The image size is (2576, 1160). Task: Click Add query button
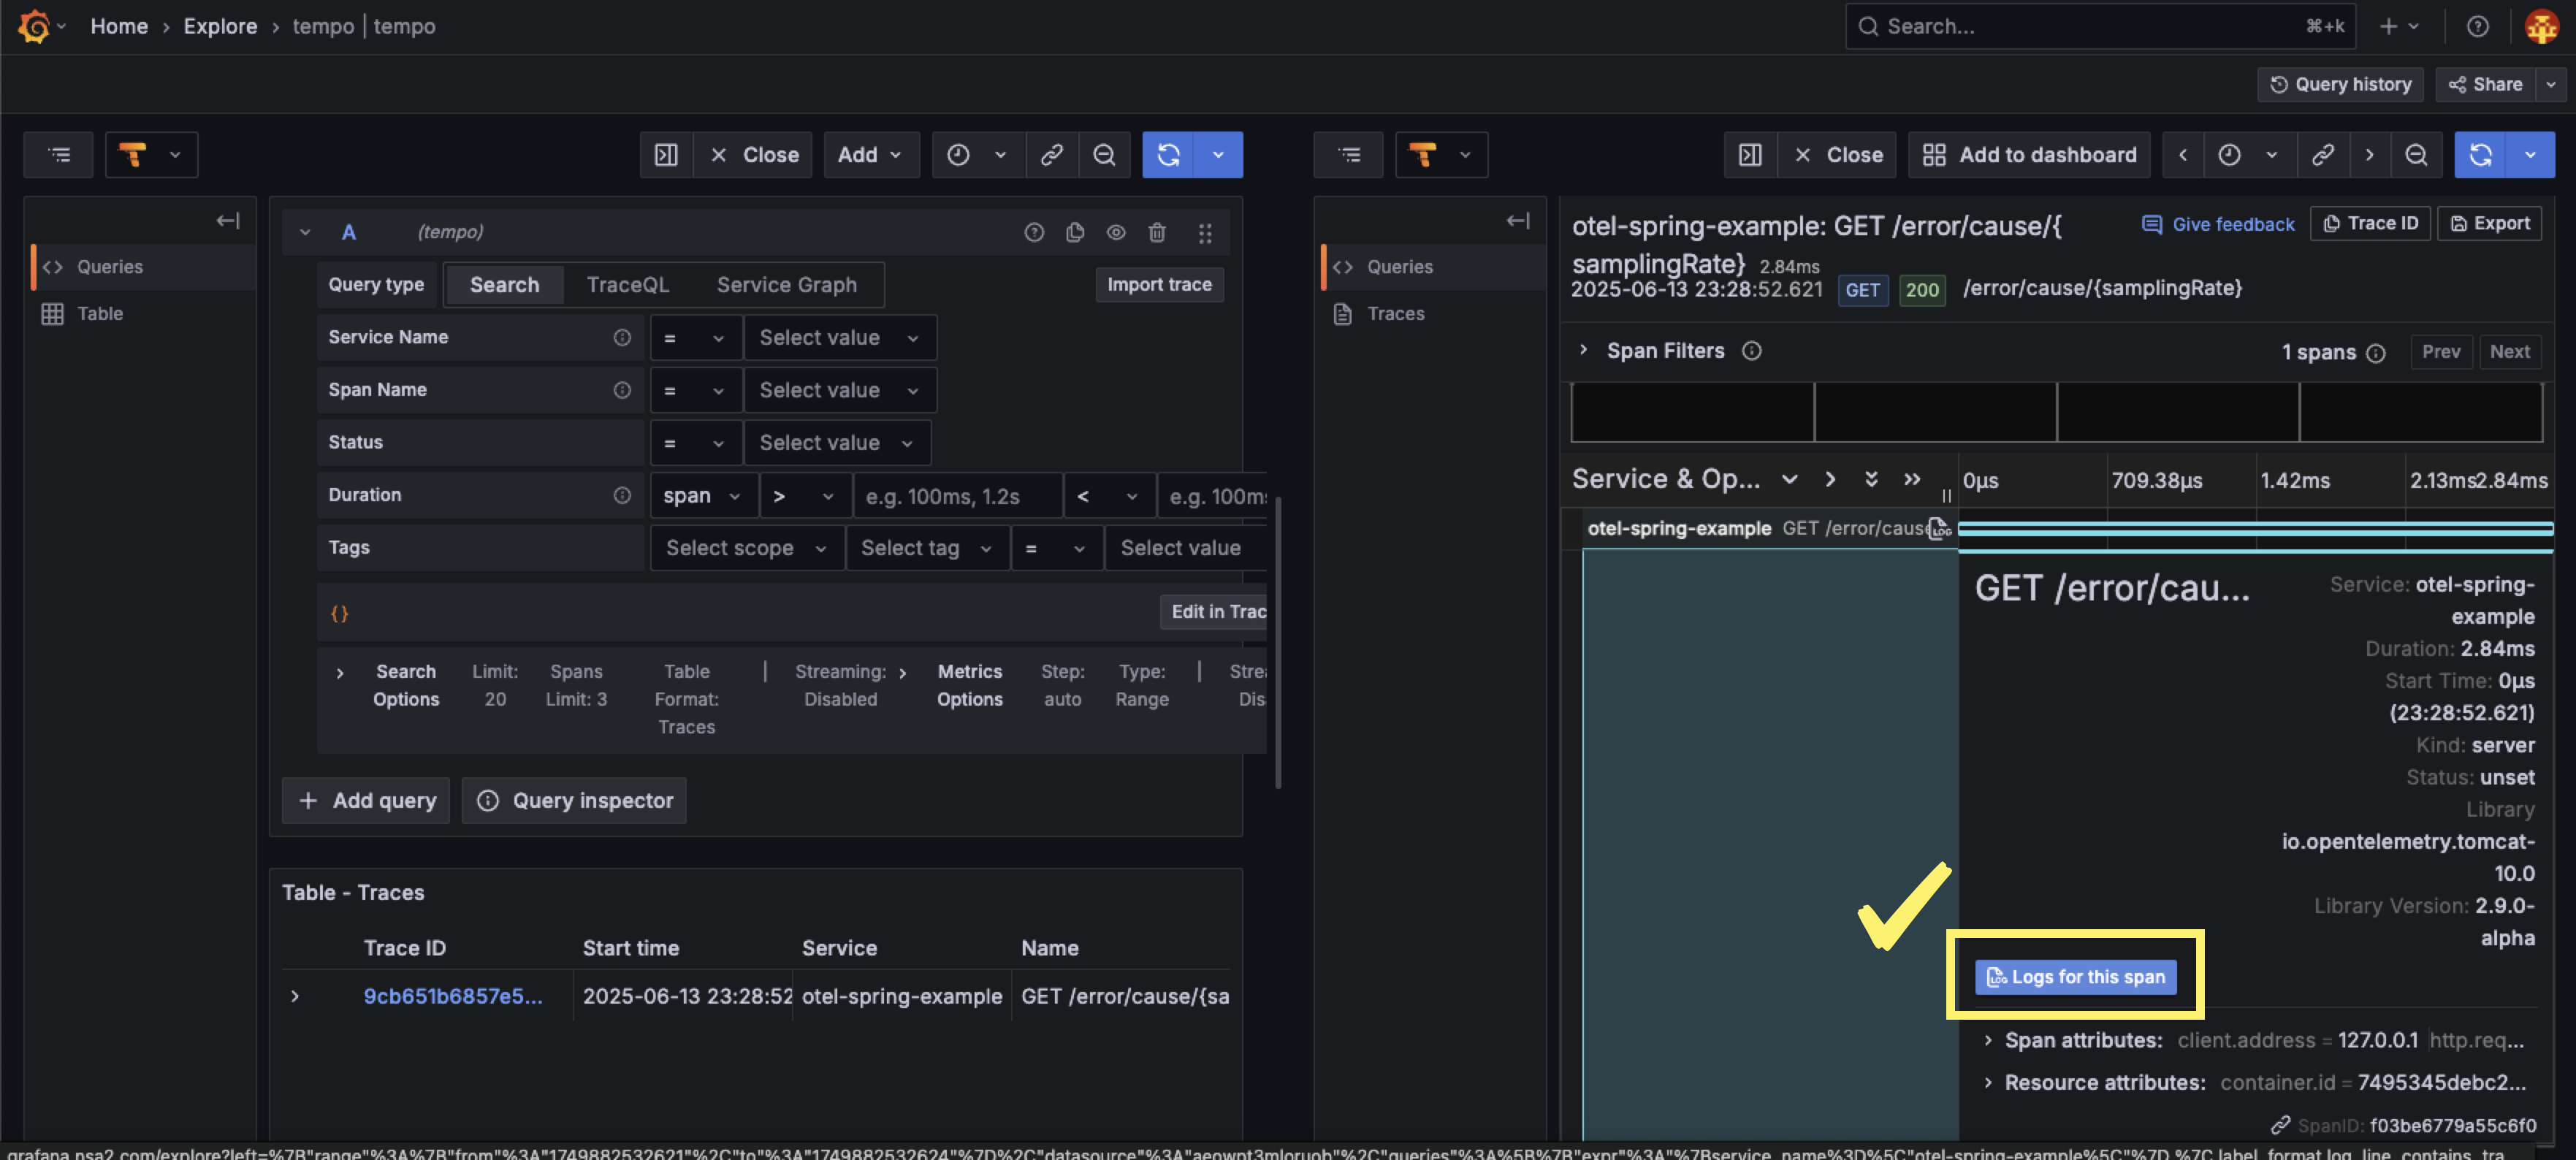pyautogui.click(x=366, y=800)
